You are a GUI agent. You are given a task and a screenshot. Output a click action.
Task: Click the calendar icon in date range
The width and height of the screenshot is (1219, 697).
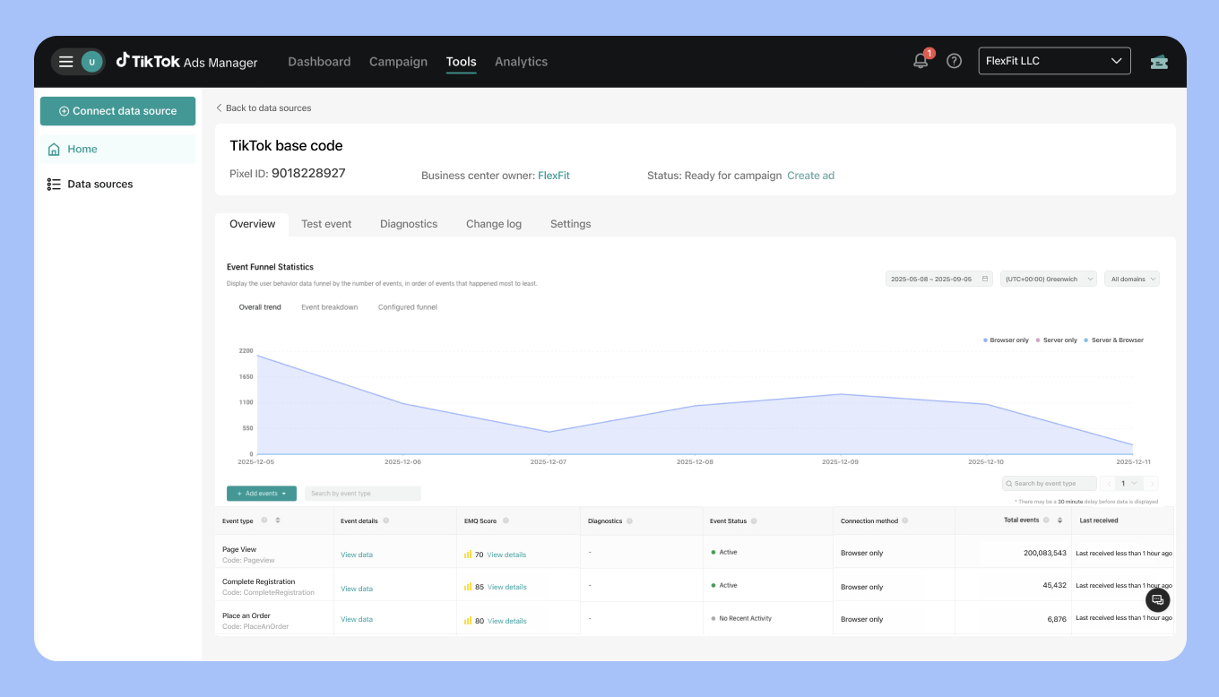pos(985,279)
